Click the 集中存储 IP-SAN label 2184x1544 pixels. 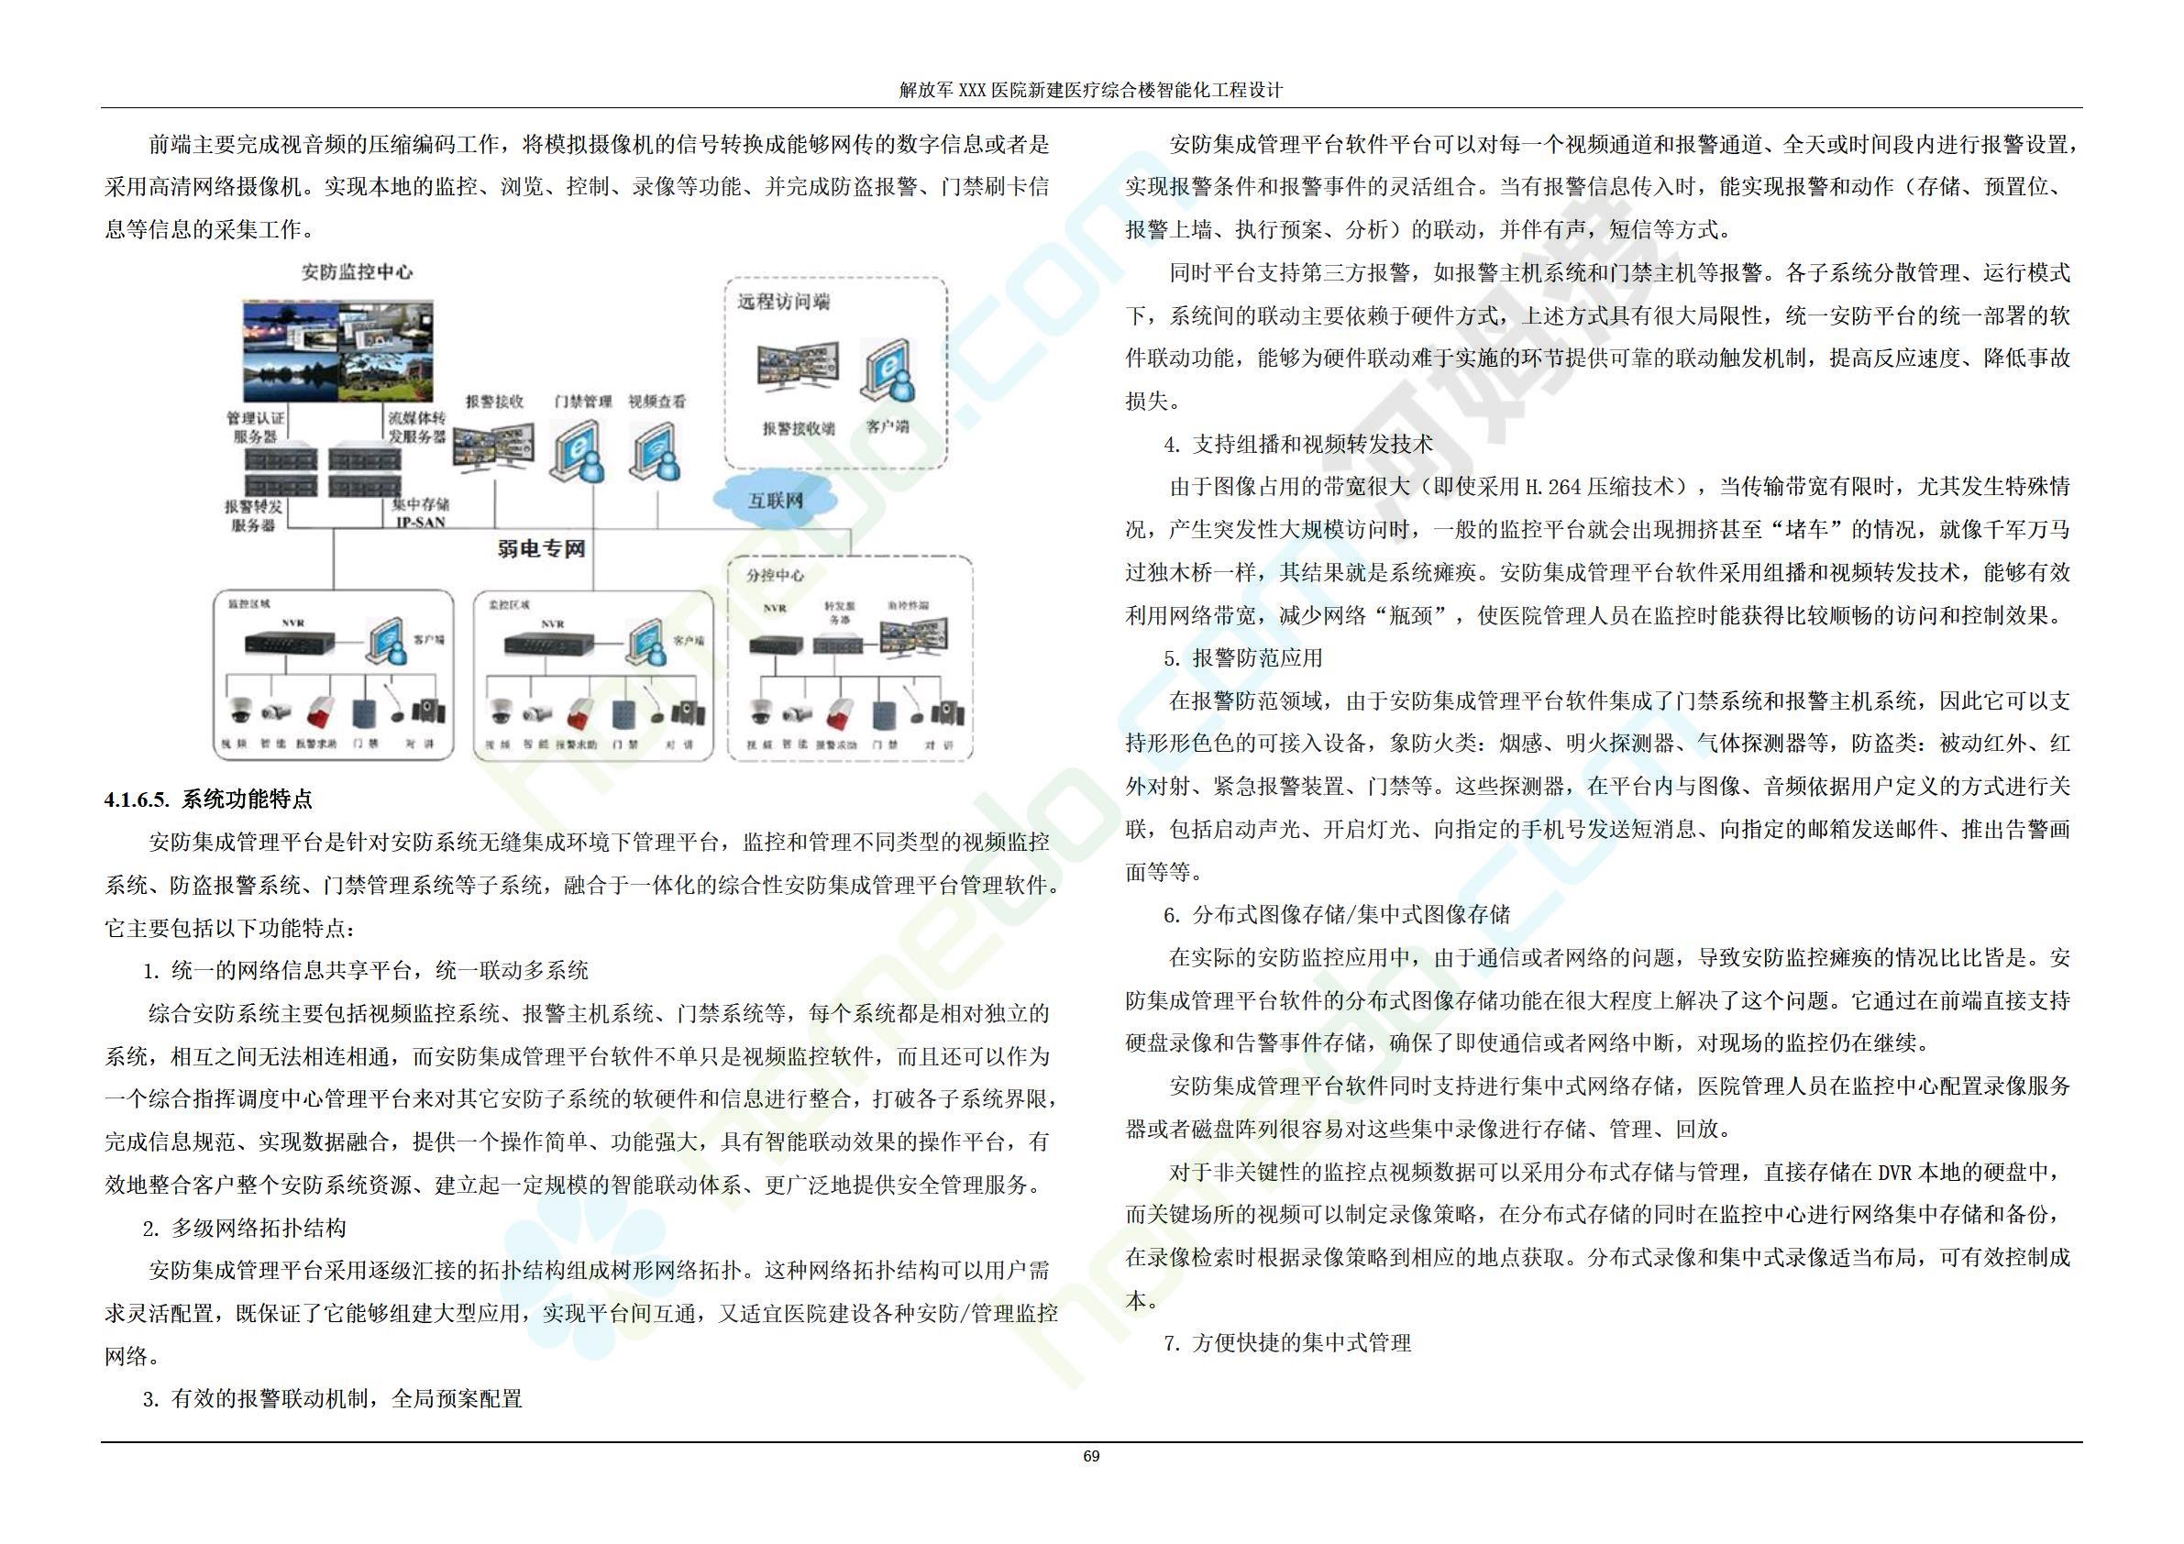(420, 513)
